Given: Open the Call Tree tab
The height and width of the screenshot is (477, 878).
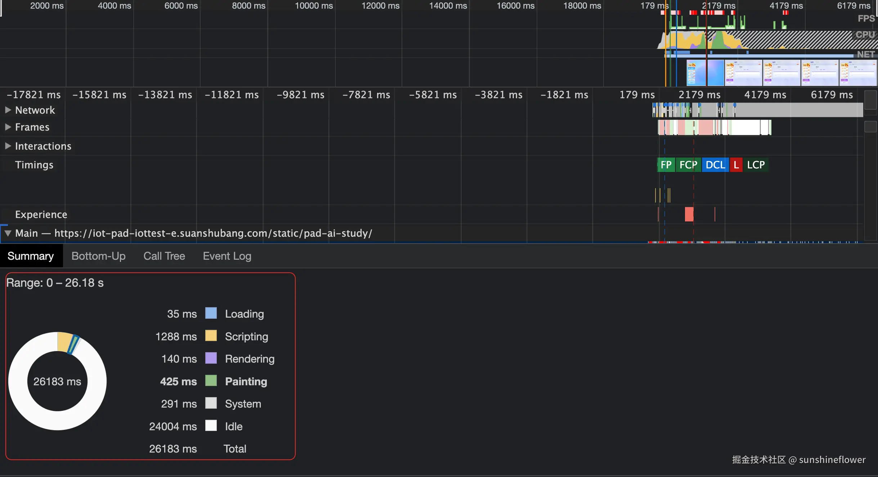Looking at the screenshot, I should (x=164, y=256).
